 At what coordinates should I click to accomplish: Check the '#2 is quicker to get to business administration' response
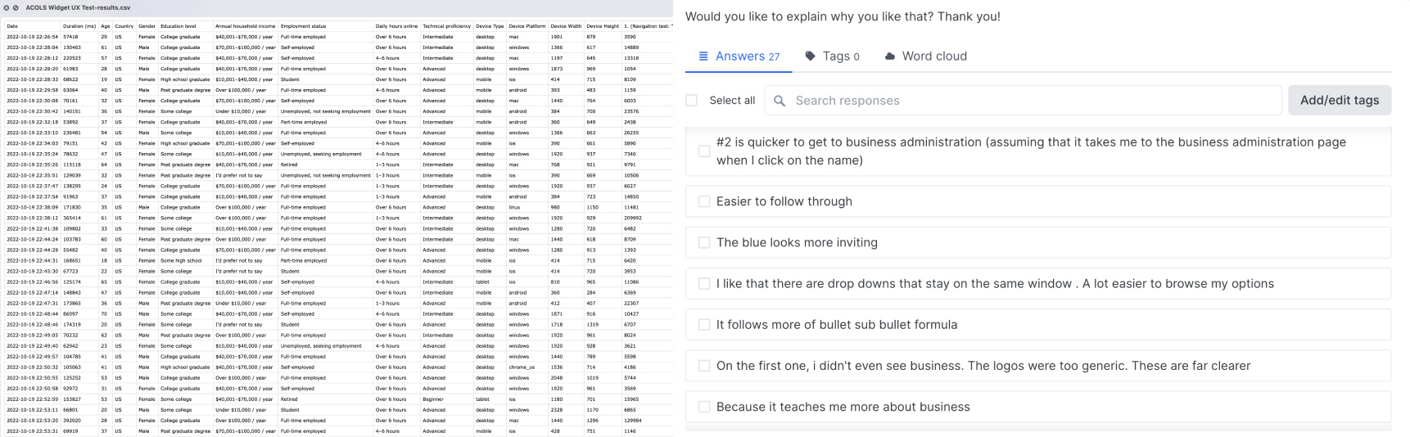click(704, 151)
